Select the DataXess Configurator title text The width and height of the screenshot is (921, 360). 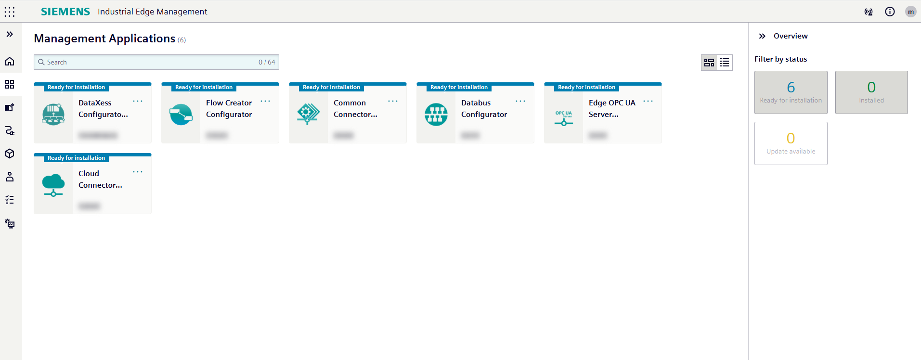103,108
